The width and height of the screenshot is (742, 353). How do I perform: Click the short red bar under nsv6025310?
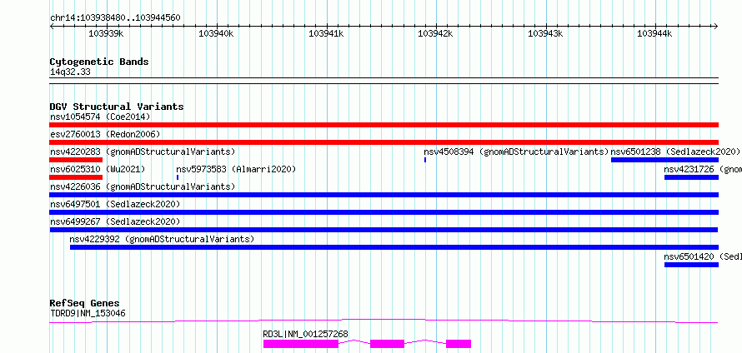tap(76, 177)
